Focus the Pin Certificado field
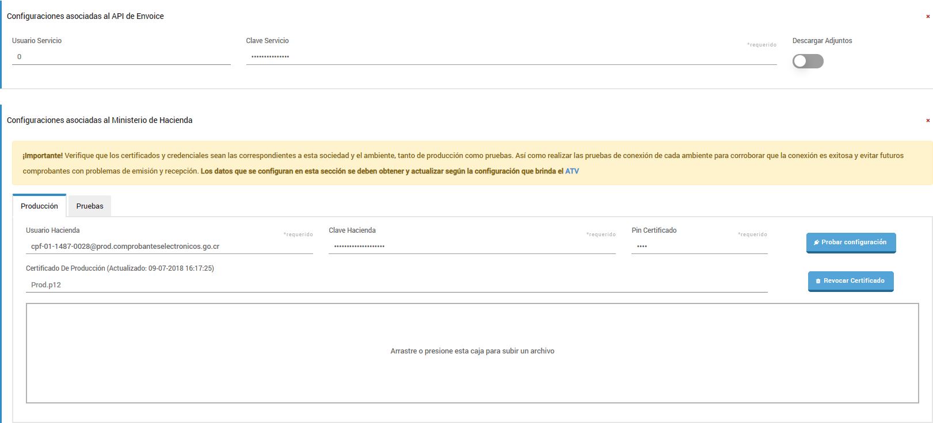Image resolution: width=933 pixels, height=423 pixels. coord(699,247)
